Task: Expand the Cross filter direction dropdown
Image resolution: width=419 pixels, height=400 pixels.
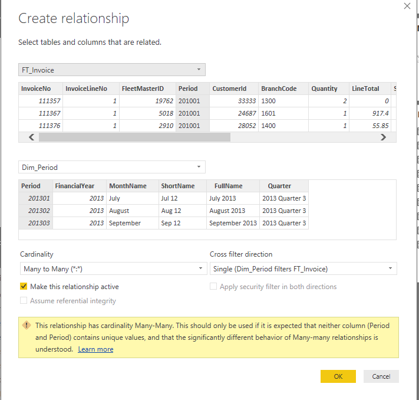Action: coord(303,268)
